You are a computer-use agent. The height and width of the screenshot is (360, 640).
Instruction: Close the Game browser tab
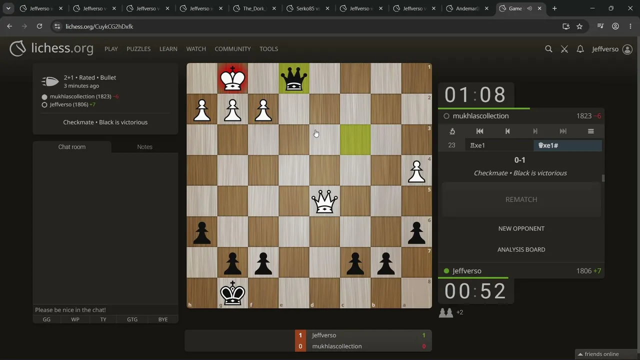click(540, 8)
